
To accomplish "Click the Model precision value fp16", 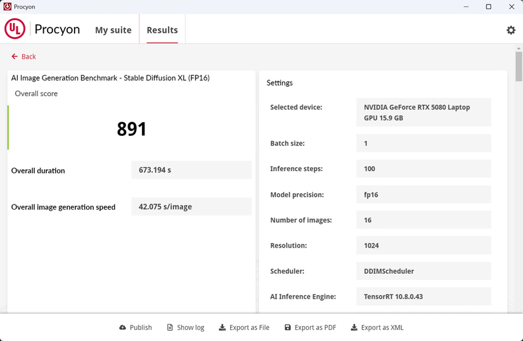I will (x=424, y=194).
